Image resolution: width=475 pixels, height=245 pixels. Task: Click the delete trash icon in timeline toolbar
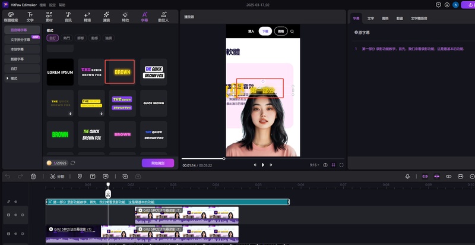[33, 176]
